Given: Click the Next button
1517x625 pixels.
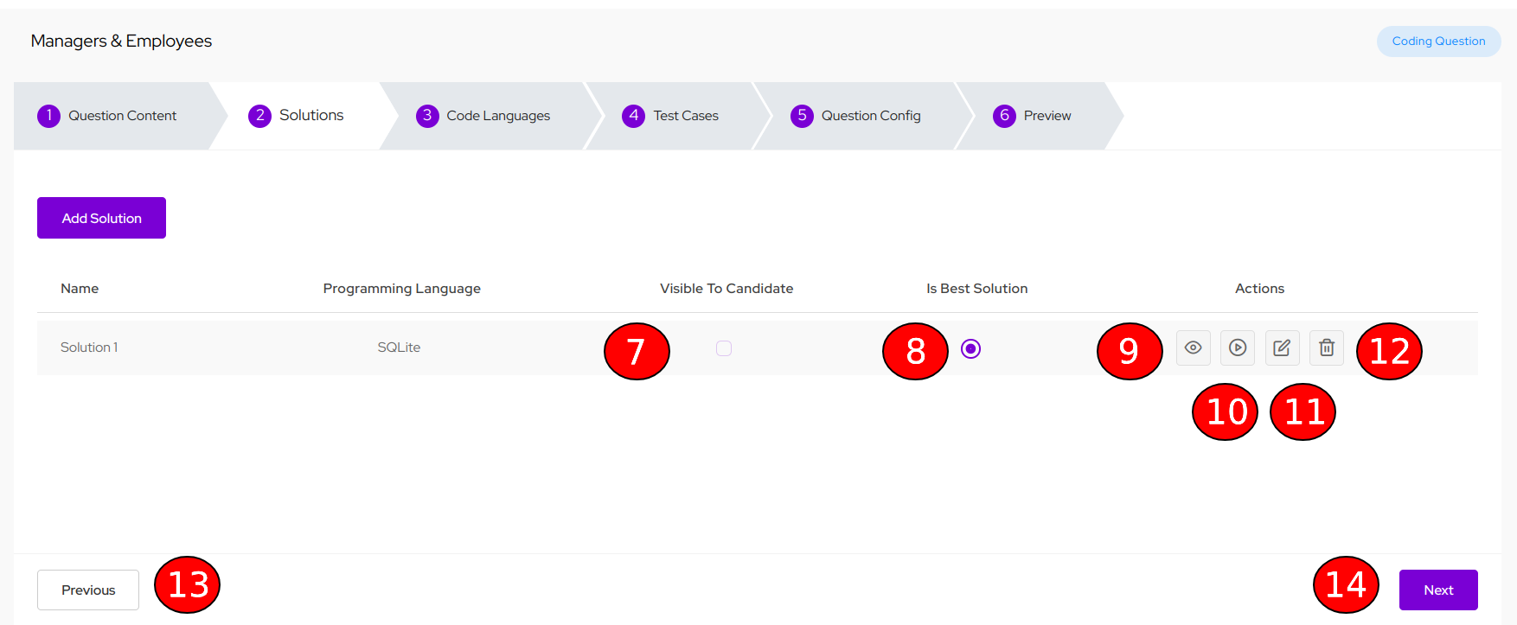Looking at the screenshot, I should pos(1438,590).
